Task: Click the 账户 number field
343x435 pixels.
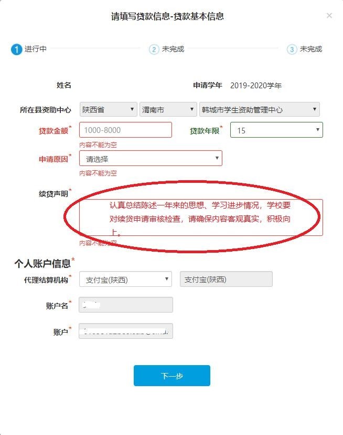Action: coord(126,331)
